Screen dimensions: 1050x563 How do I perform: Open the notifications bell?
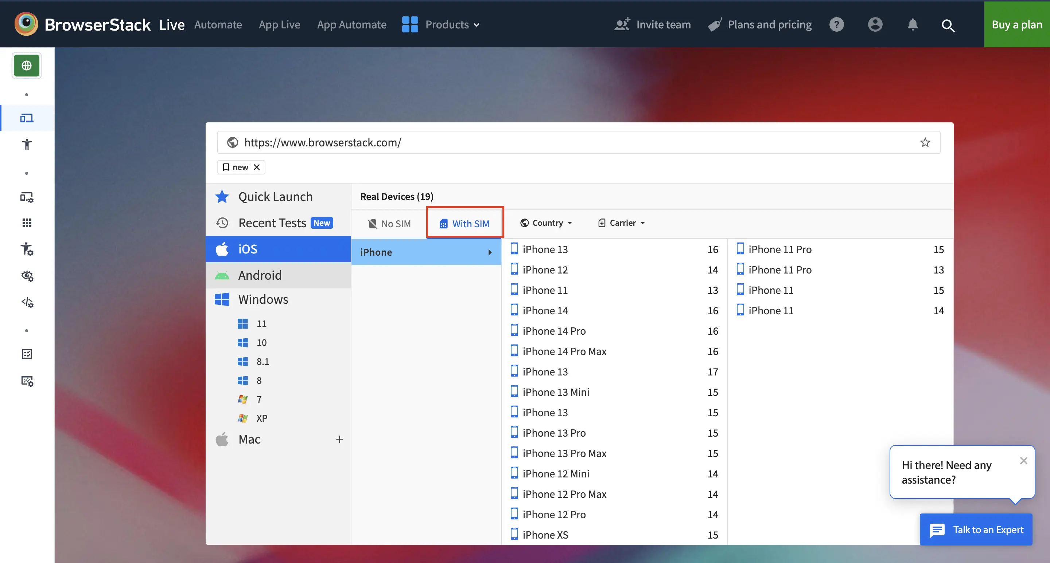[x=913, y=24]
